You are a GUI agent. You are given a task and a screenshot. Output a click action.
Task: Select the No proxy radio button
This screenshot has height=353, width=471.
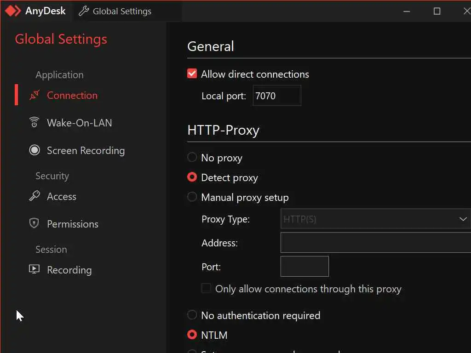point(192,158)
